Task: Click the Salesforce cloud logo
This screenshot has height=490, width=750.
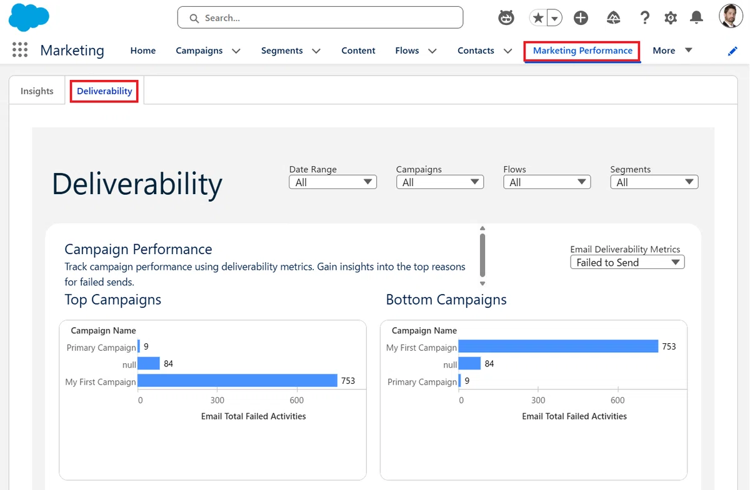Action: [x=29, y=17]
